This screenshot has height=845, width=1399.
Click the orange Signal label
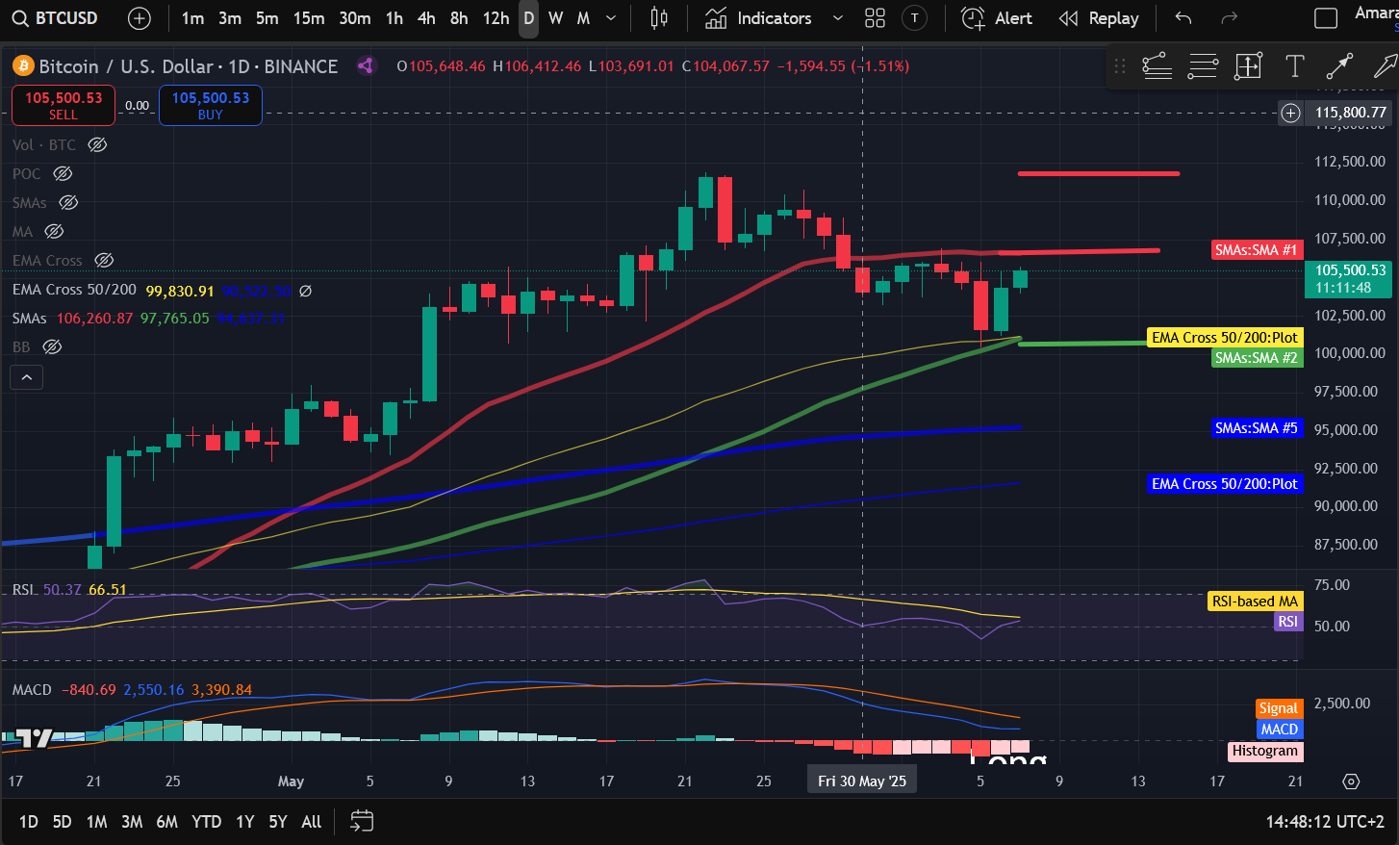tap(1279, 708)
